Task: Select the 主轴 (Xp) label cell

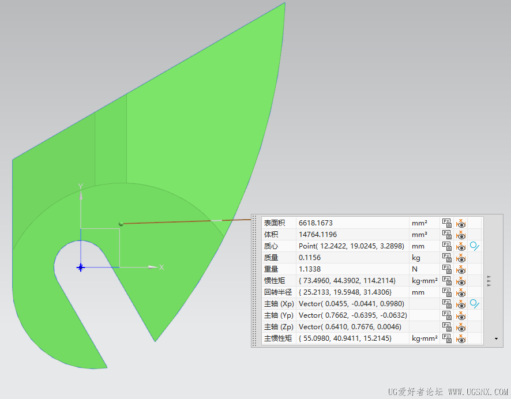Action: coord(279,304)
